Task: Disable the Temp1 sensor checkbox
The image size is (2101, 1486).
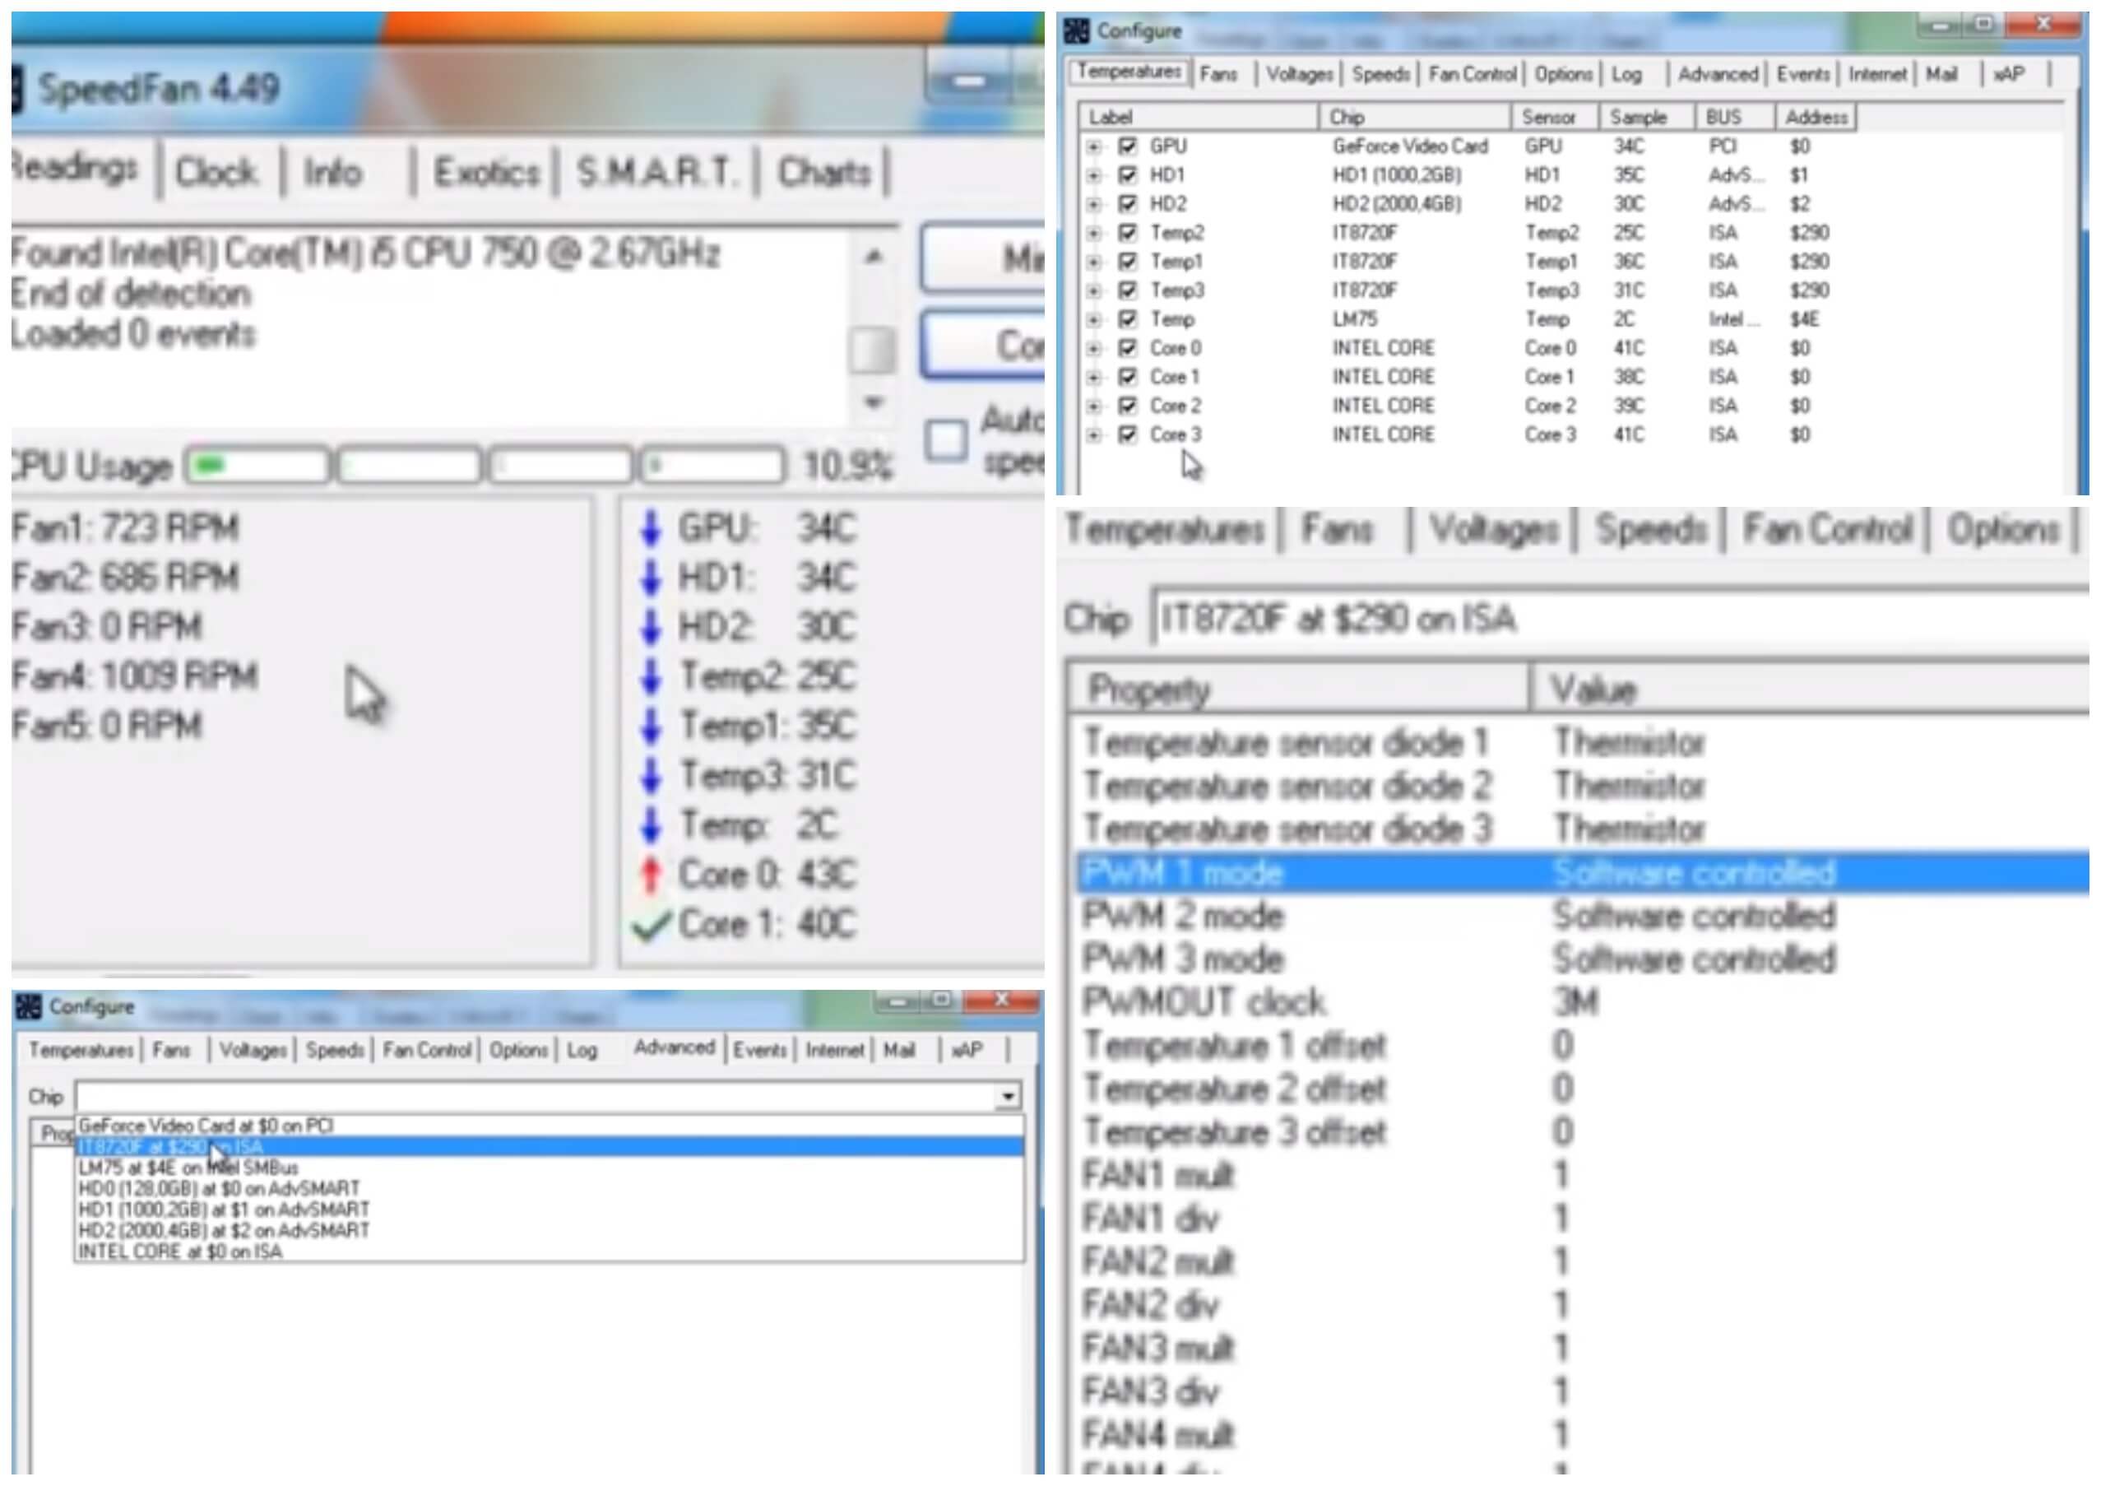Action: coord(1127,262)
